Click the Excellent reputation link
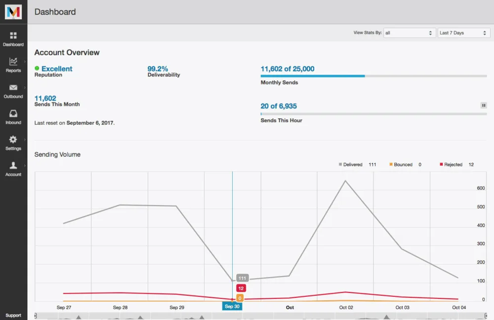 [x=56, y=69]
